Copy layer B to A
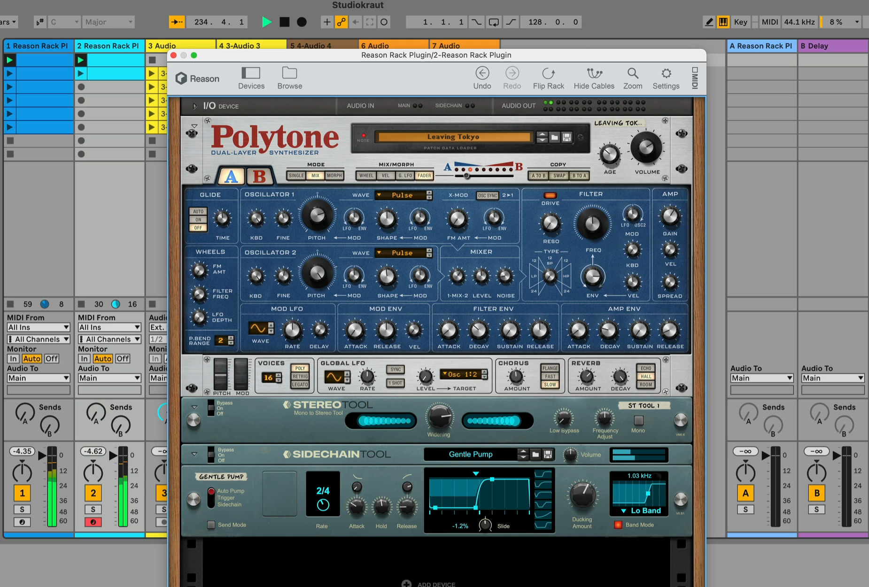The width and height of the screenshot is (869, 587). pos(579,176)
